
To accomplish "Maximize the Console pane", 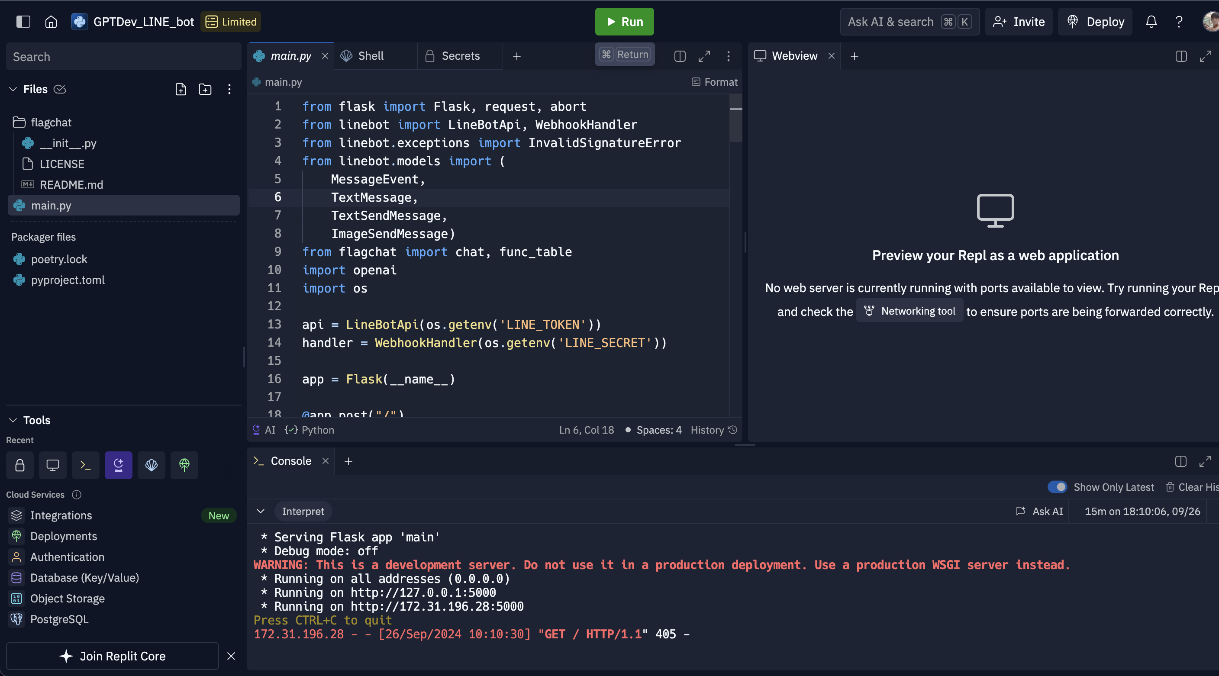I will (x=1205, y=461).
